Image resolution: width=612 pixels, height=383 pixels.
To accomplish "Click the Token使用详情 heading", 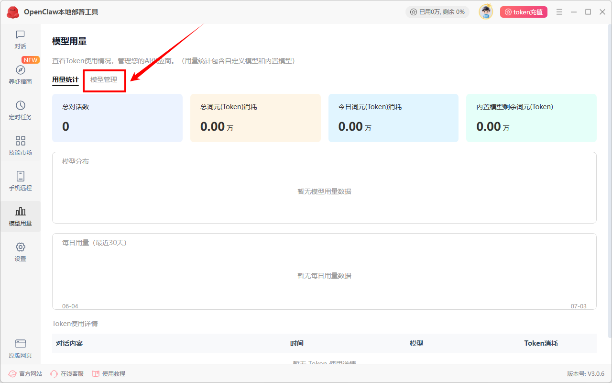I will tap(75, 324).
